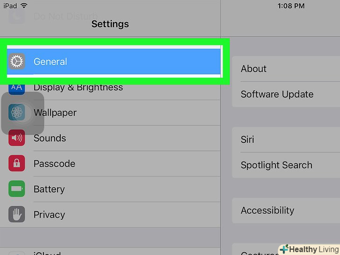Open Wallpaper settings
The width and height of the screenshot is (340, 255).
pos(55,113)
